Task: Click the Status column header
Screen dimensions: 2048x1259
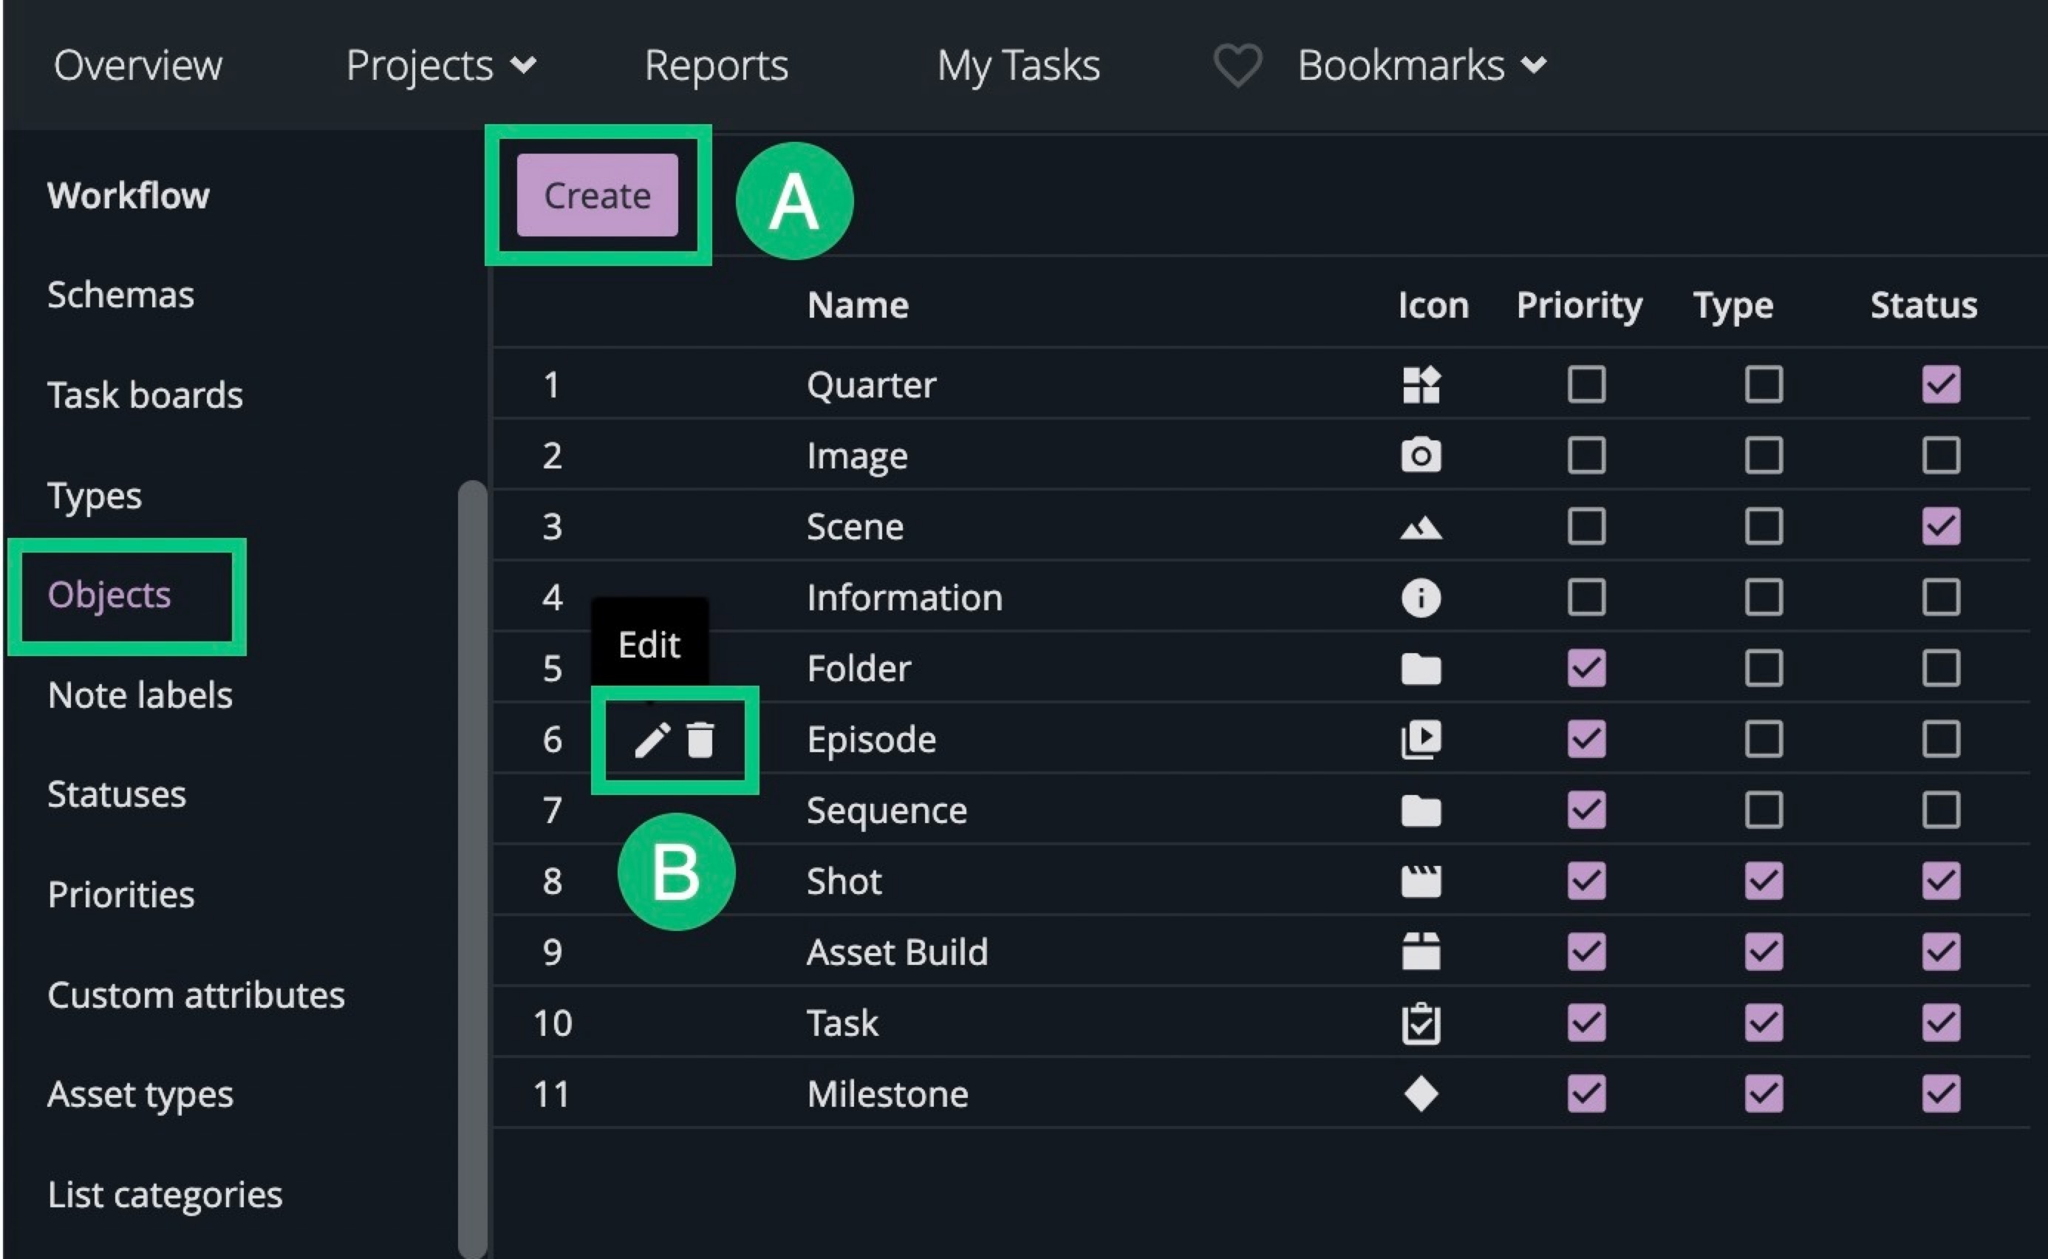Action: tap(1924, 306)
